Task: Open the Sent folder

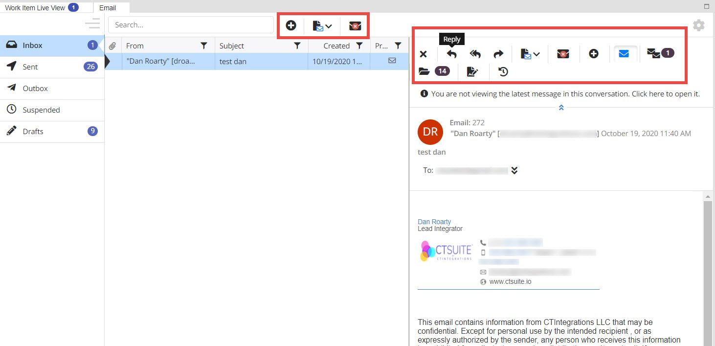Action: (30, 67)
